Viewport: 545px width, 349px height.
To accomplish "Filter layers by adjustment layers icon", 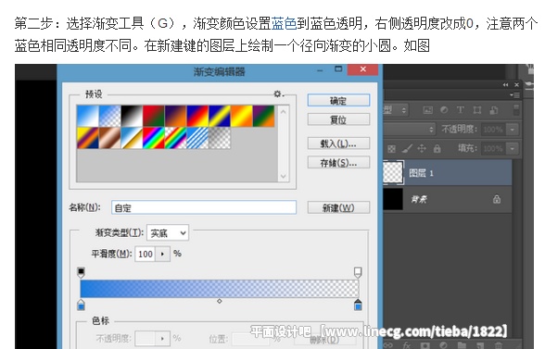I will click(x=444, y=110).
